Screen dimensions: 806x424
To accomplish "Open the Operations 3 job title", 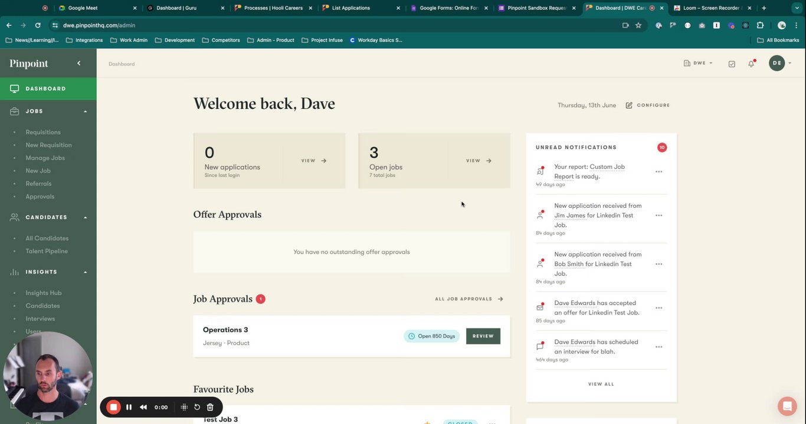I will [225, 330].
